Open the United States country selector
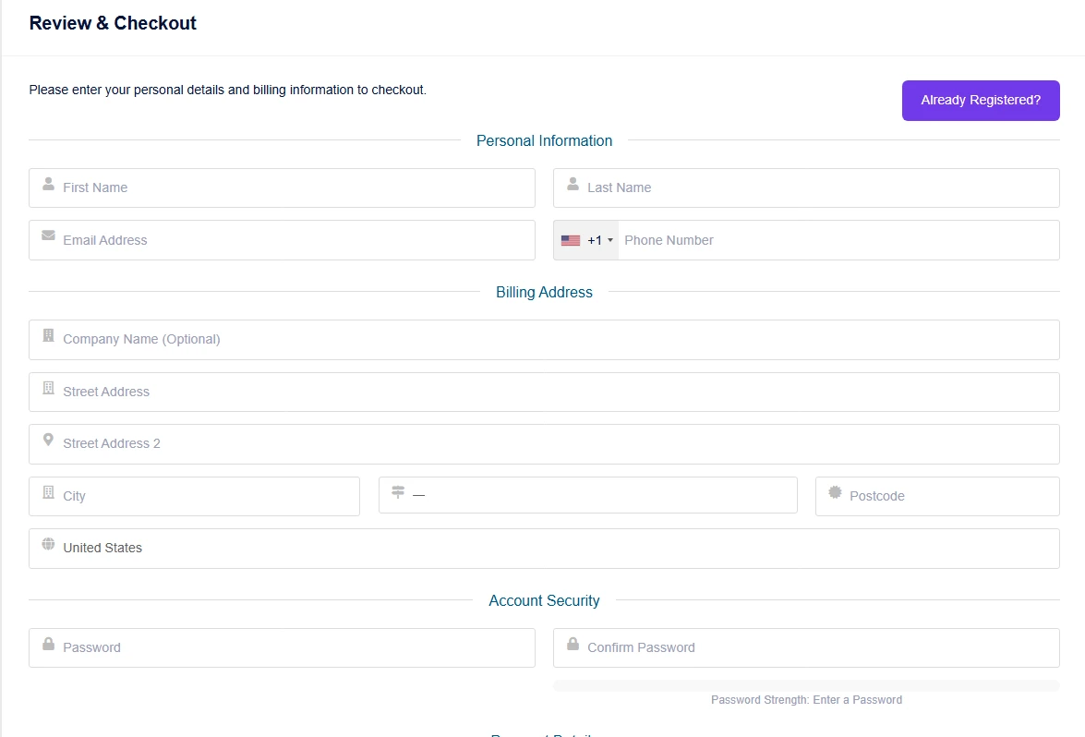This screenshot has width=1085, height=737. pos(554,549)
